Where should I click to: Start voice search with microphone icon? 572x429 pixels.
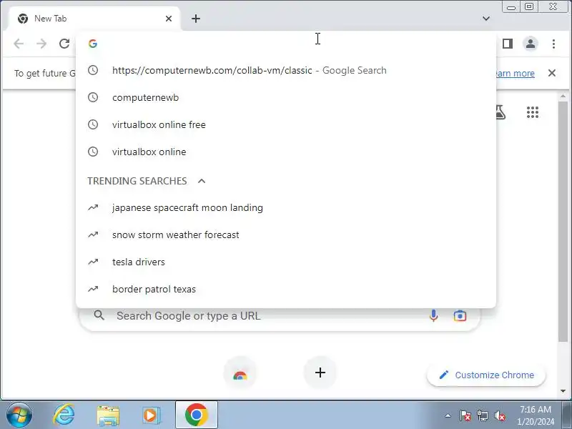[433, 315]
